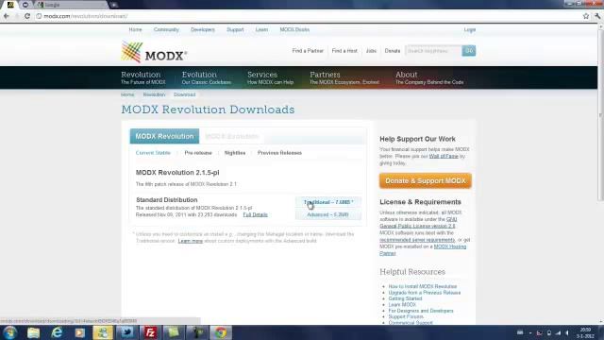Open the Wall of Fame link
Image resolution: width=604 pixels, height=340 pixels.
(444, 156)
